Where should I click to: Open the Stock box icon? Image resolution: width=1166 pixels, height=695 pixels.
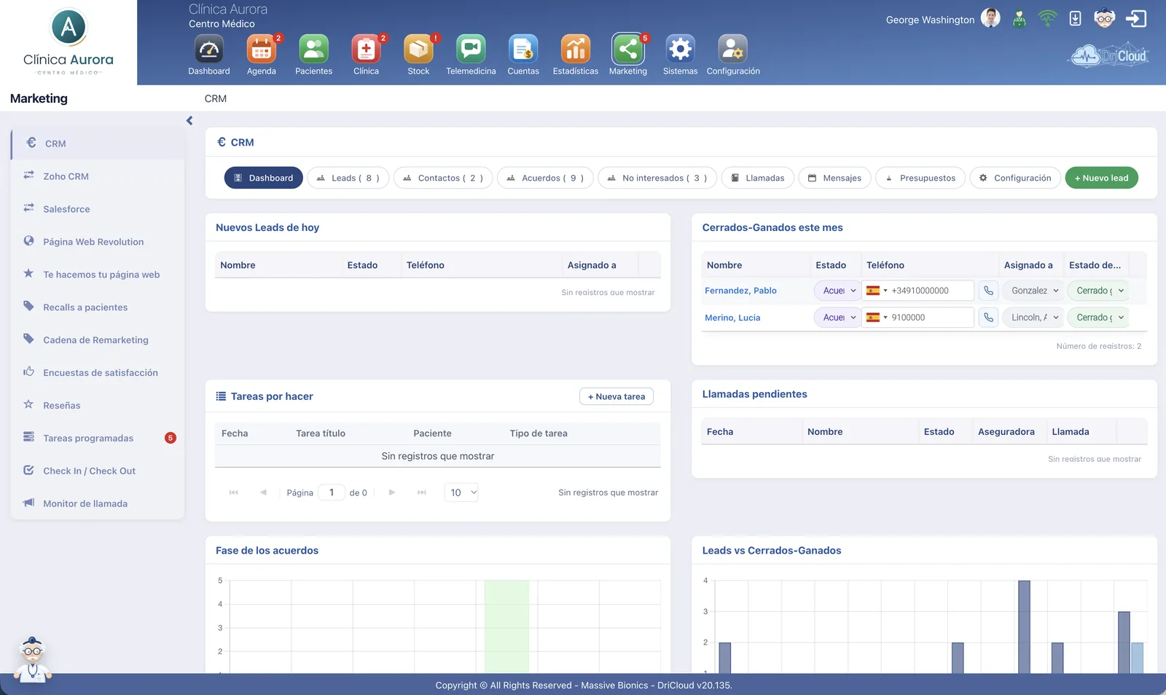(x=419, y=50)
